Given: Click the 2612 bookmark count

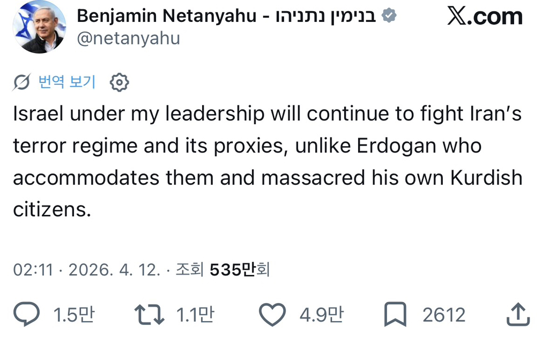Looking at the screenshot, I should point(444,315).
